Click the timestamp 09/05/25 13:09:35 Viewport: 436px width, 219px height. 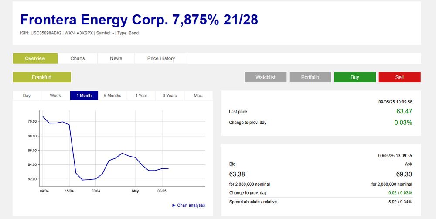tap(395, 156)
